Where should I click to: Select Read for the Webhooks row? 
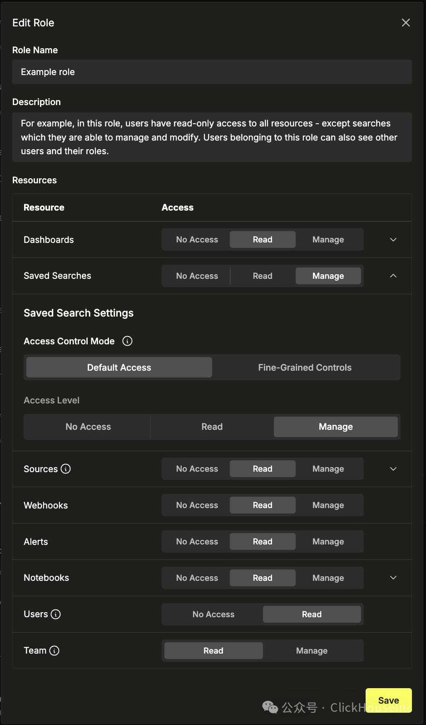click(263, 505)
